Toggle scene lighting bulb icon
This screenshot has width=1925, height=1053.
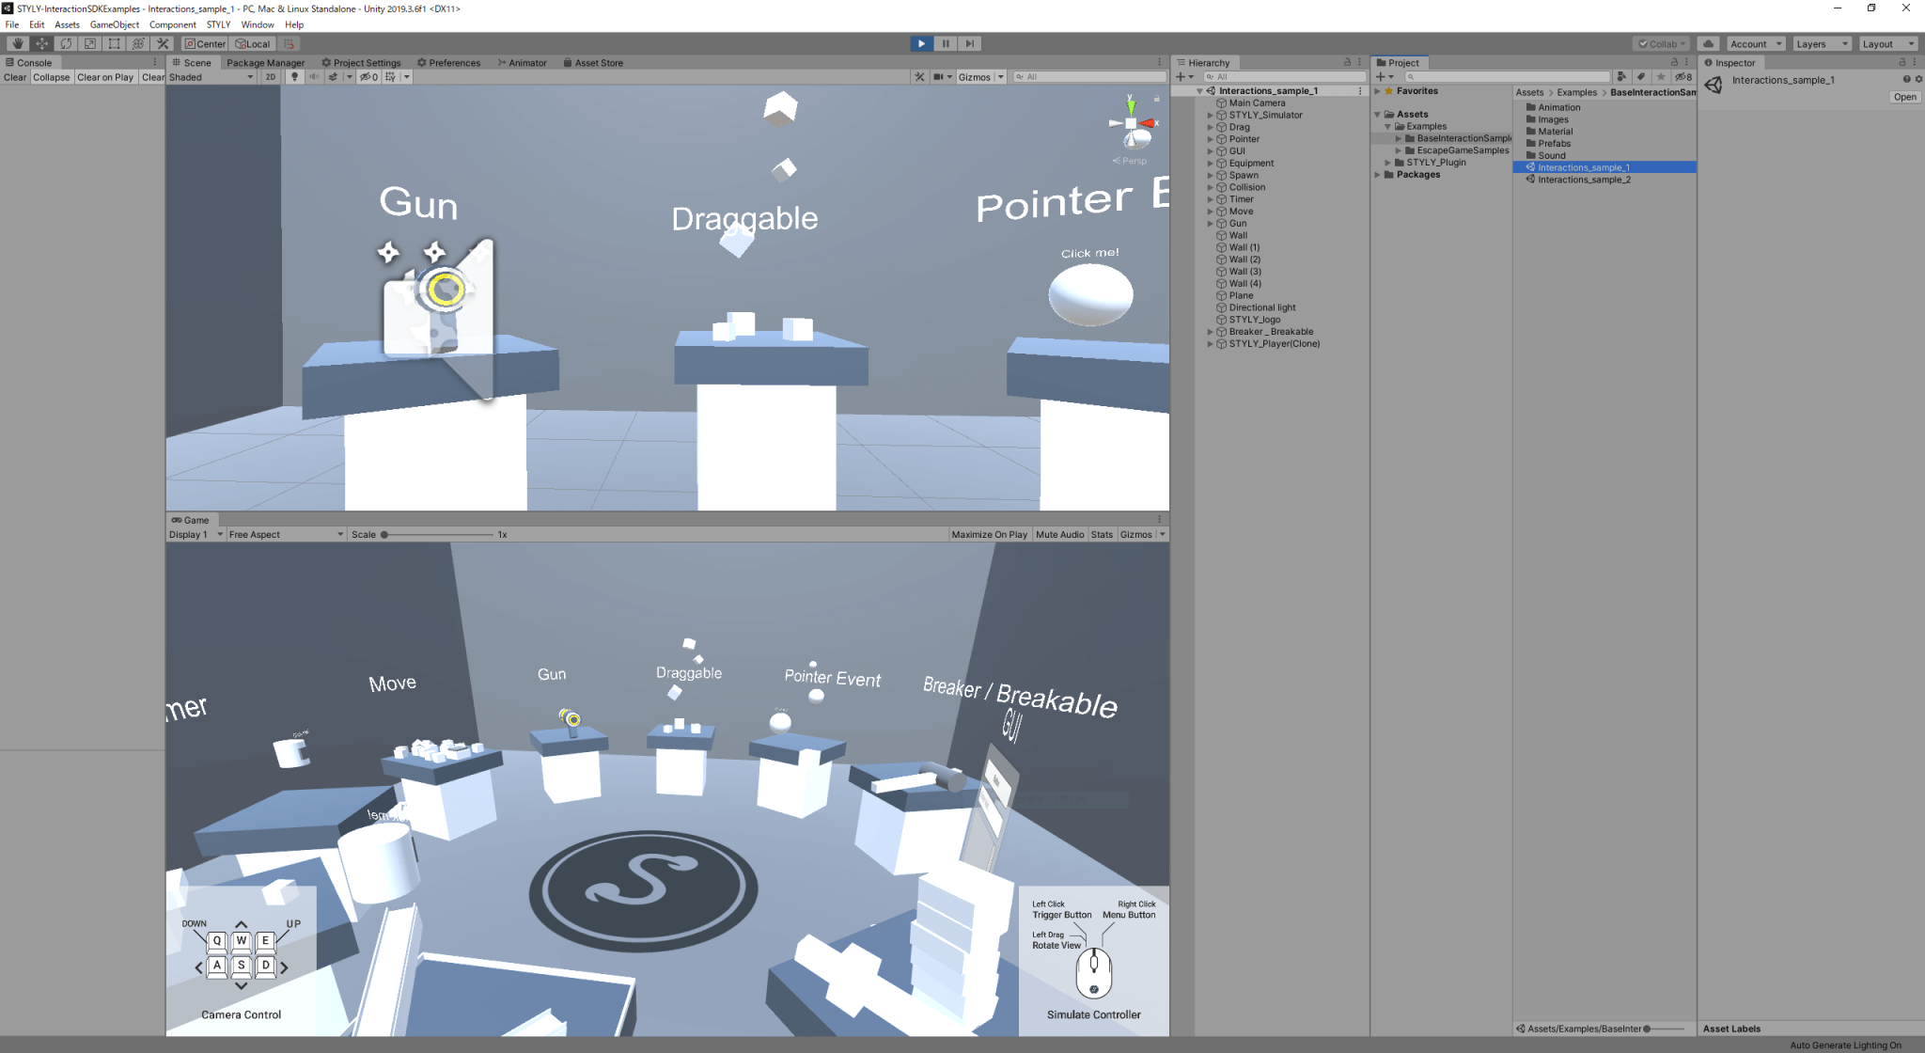click(x=294, y=77)
